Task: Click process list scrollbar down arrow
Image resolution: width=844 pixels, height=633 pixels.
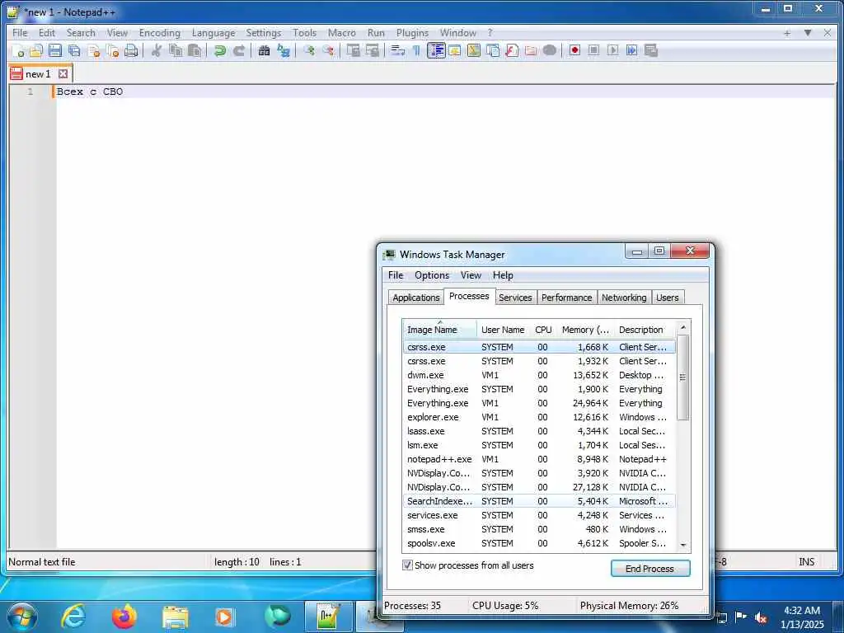Action: tap(683, 546)
